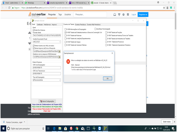This screenshot has width=177, height=132.
Task: Check S-1010 Tabela de Rubricas
Action: [65, 35]
